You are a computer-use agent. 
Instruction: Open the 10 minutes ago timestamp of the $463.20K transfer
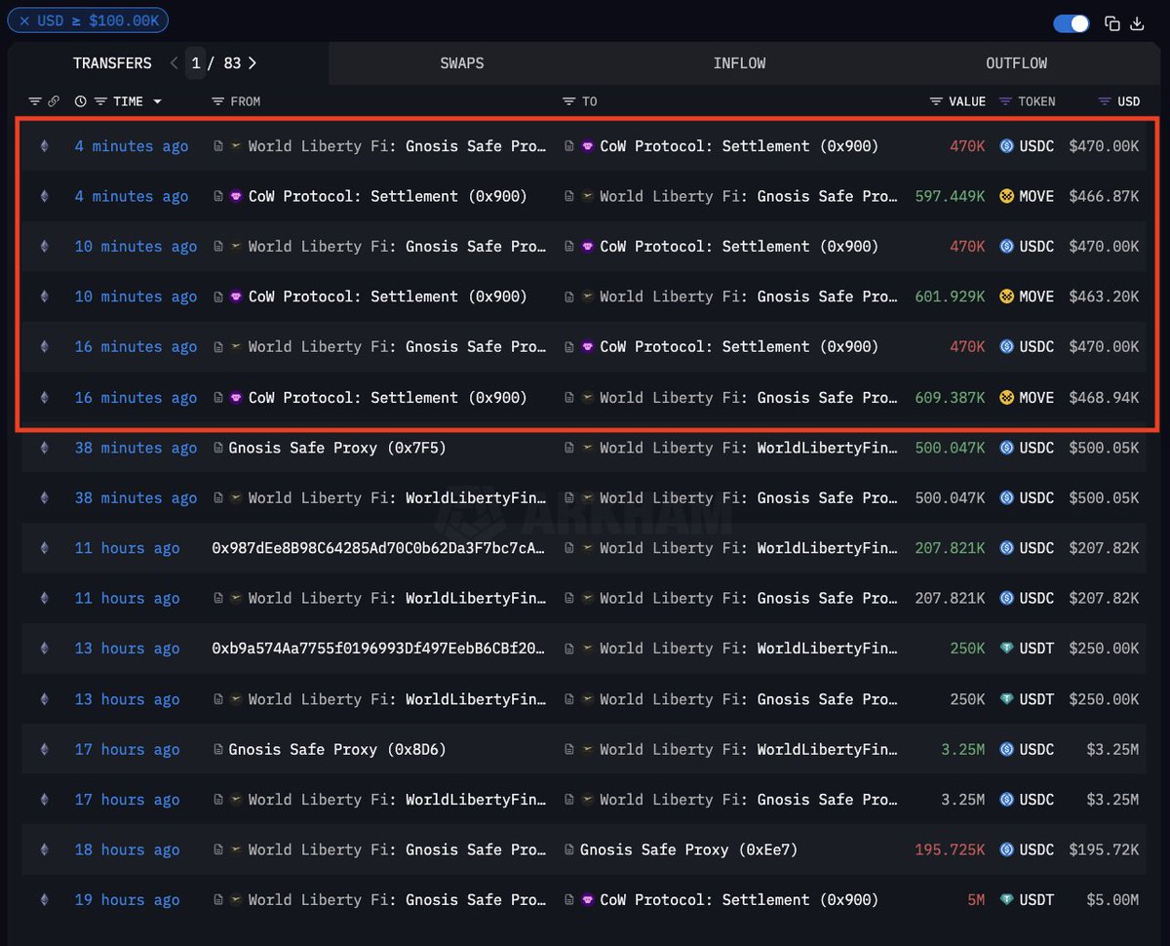[136, 296]
